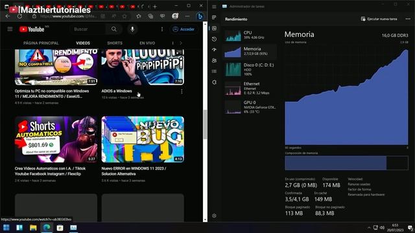Image resolution: width=415 pixels, height=233 pixels.
Task: Go back in Edge browser
Action: pos(8,16)
